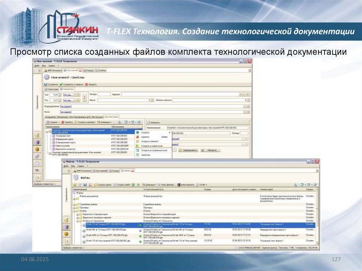This screenshot has width=362, height=271.
Task: Open the Отчёт dropdown in Файлы toolbar
Action: (202, 185)
